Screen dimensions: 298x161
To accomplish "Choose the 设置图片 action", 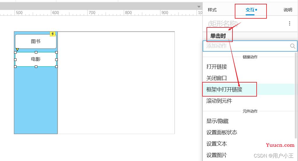I will [x=217, y=155].
